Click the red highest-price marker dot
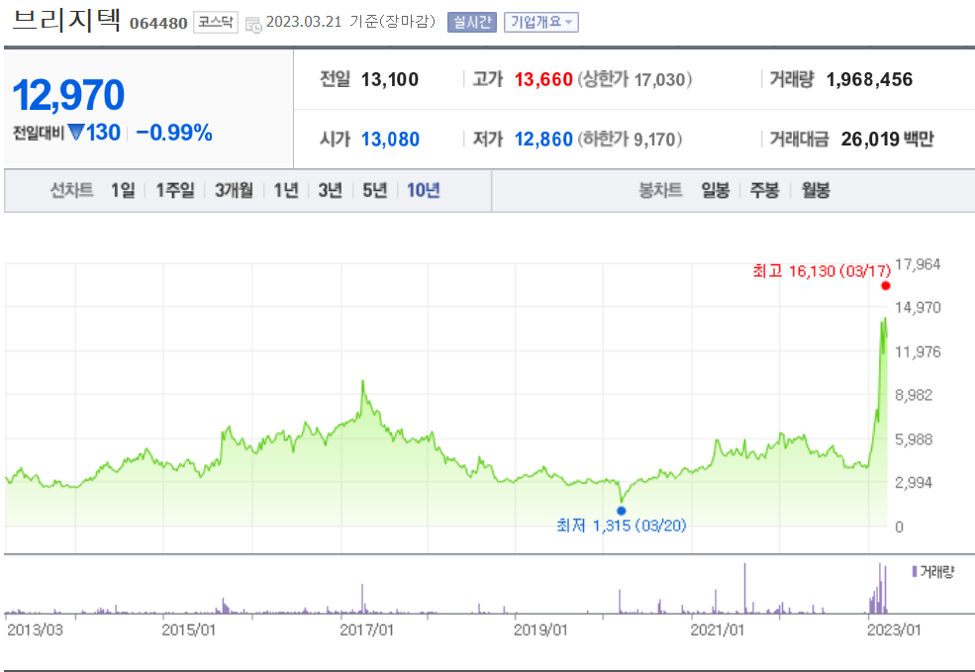 click(x=886, y=286)
